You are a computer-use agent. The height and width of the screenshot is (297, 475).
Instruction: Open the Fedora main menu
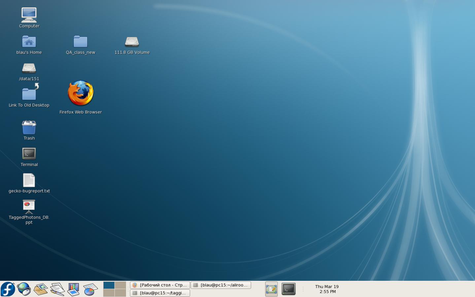click(x=8, y=289)
